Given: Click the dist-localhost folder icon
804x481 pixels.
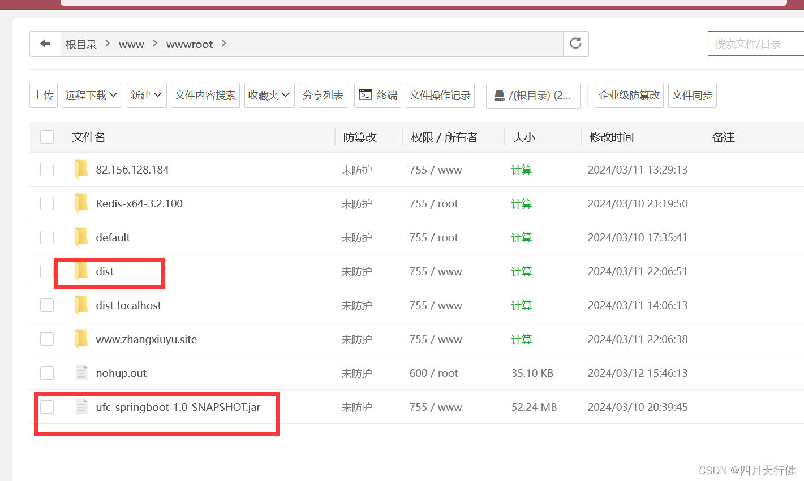Looking at the screenshot, I should click(x=81, y=305).
